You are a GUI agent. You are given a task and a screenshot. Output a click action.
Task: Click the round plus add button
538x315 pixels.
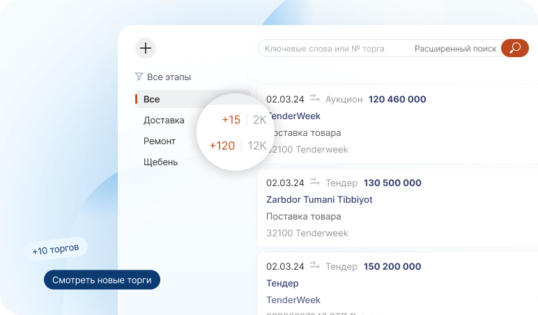point(145,48)
